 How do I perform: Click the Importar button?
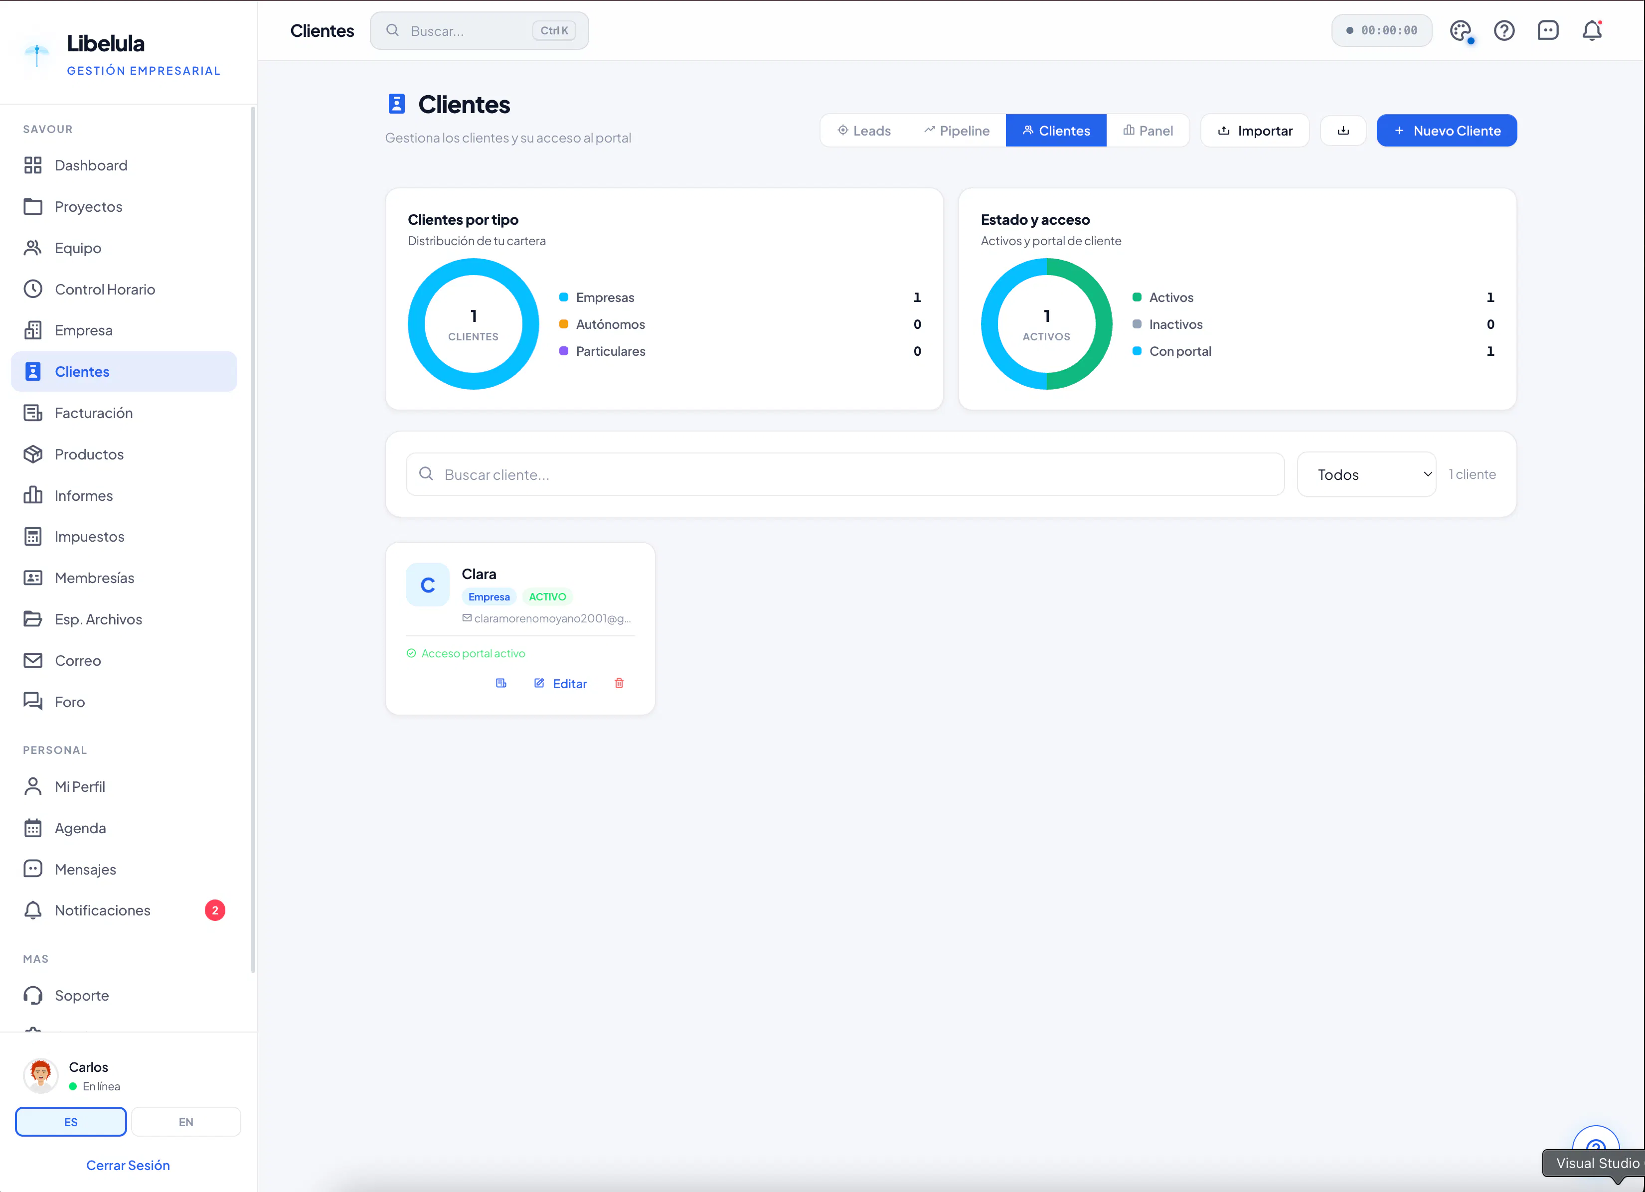pyautogui.click(x=1255, y=131)
